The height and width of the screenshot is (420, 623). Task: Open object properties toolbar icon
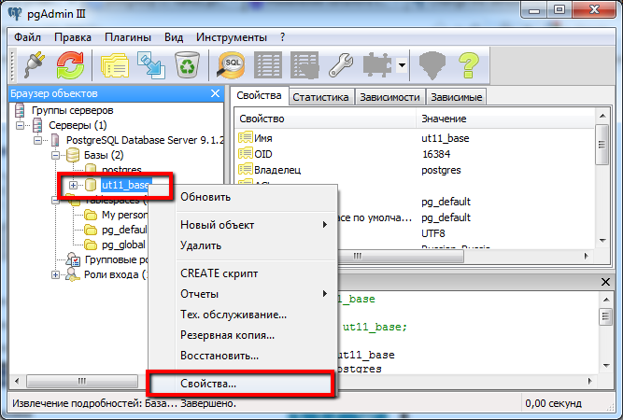tap(115, 65)
